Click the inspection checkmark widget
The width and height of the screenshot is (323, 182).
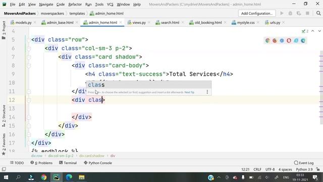click(305, 31)
